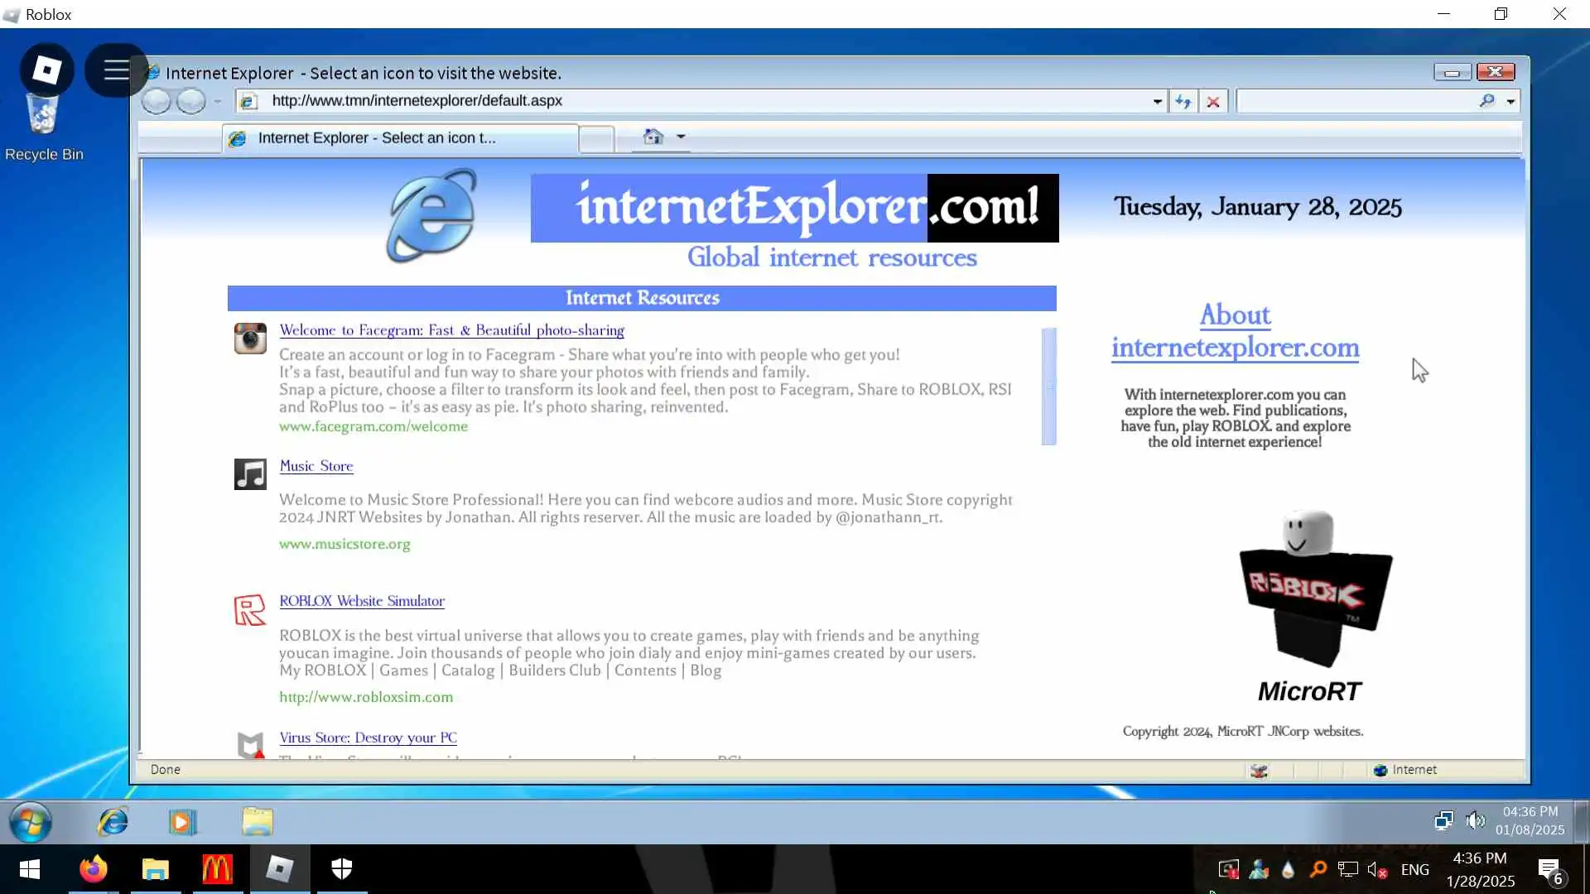Click the refresh arrows icon beside address bar
1590x894 pixels.
[x=1183, y=101]
